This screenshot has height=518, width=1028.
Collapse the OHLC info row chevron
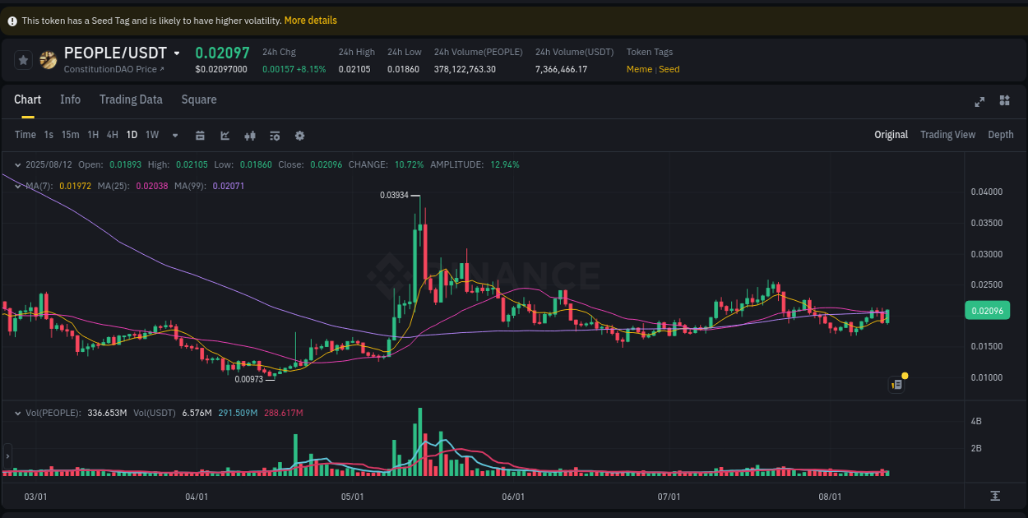(17, 164)
